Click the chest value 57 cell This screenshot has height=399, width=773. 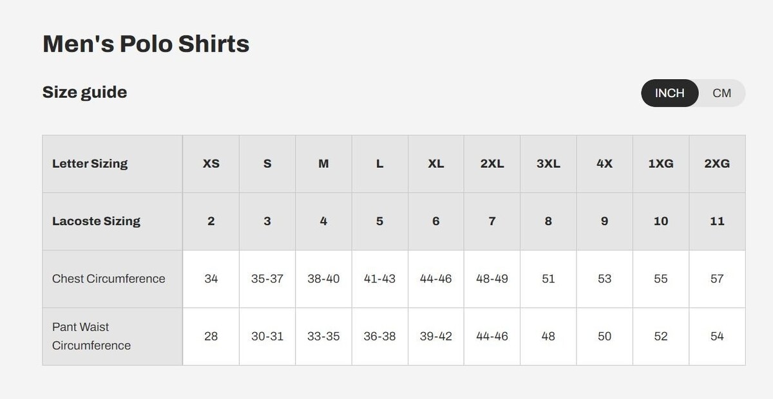tap(717, 279)
